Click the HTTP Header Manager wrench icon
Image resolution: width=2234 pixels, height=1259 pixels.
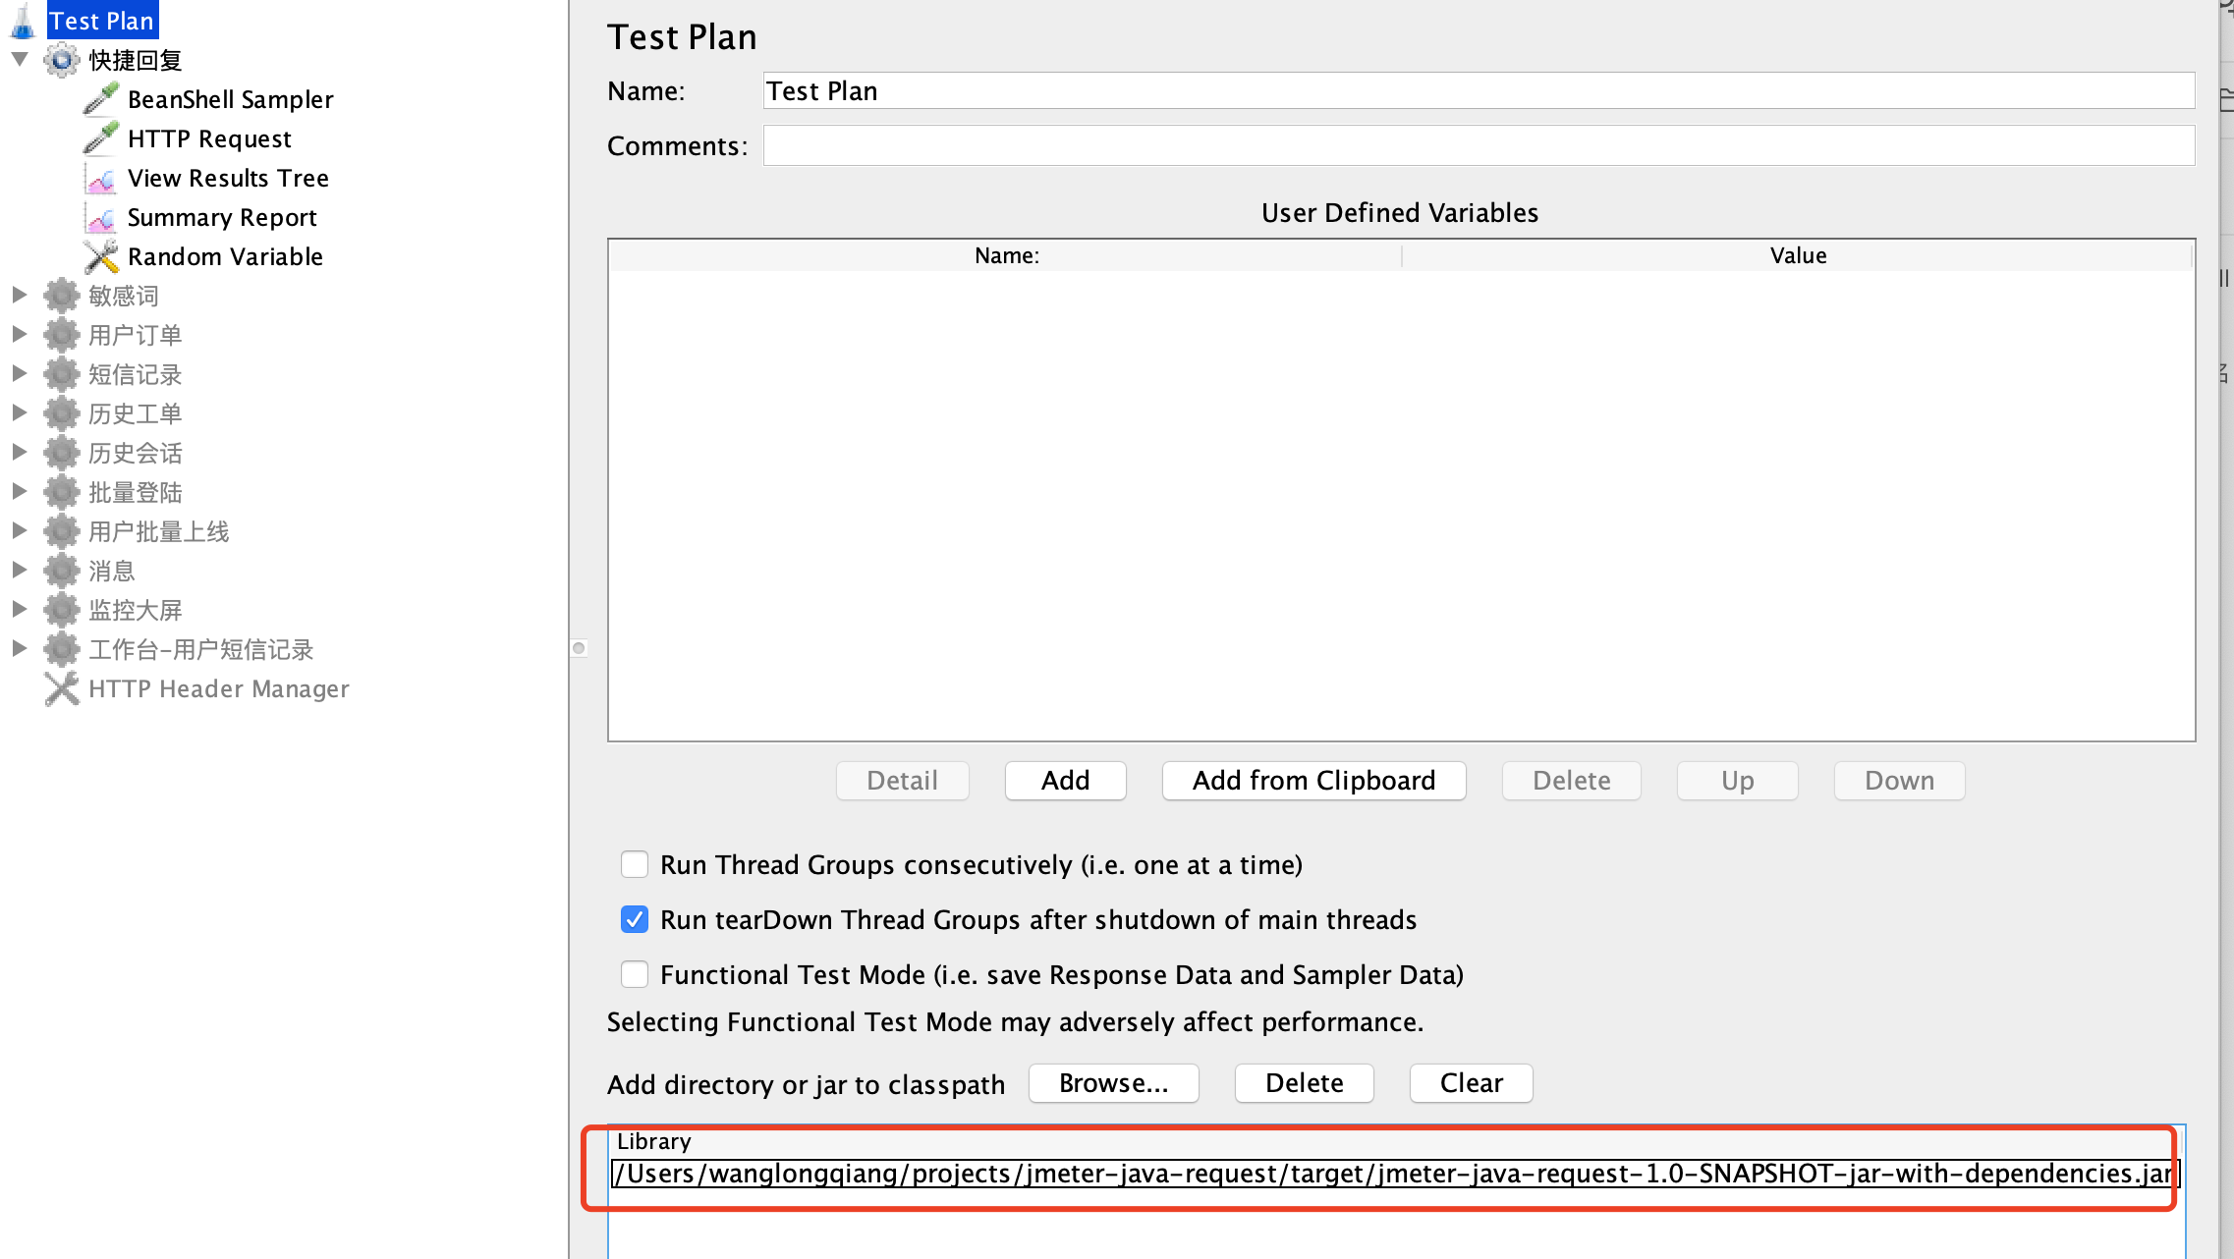(62, 688)
